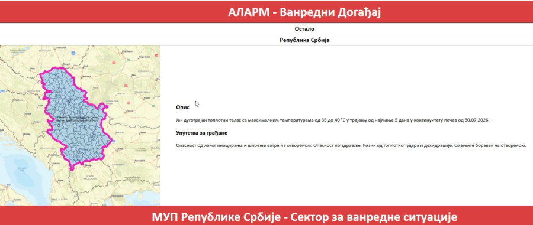533x225 pixels.
Task: Select the citizen instructions starting "Опасност од лаког"
Action: coord(351,145)
